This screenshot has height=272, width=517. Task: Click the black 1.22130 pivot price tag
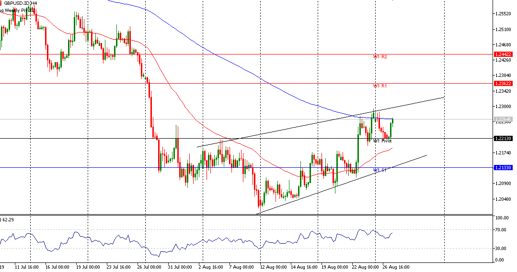click(503, 139)
